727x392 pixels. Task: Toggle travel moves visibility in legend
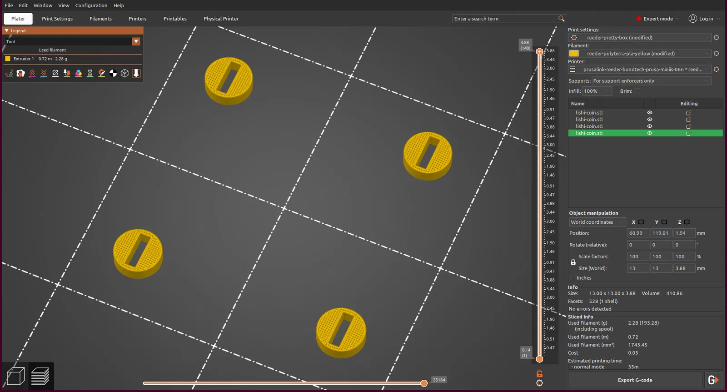(9, 73)
